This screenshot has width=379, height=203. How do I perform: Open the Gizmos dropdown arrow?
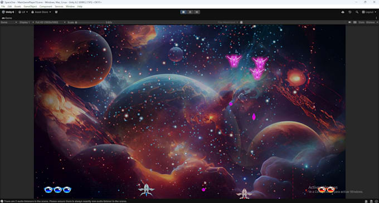pyautogui.click(x=377, y=22)
